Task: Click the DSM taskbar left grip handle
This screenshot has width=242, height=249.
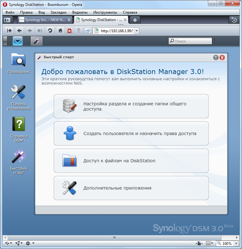Action: coord(5,41)
